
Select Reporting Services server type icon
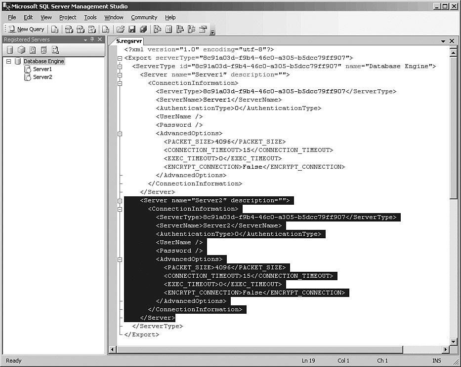(32, 50)
